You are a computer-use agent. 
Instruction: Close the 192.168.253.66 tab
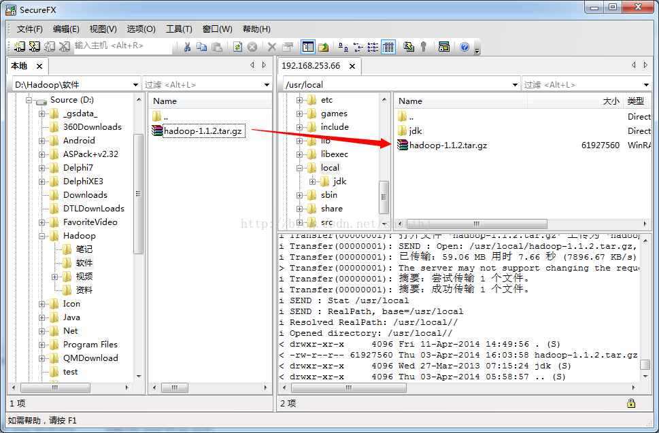pos(352,67)
